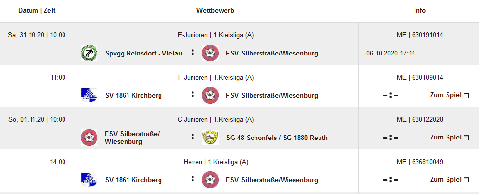The image size is (479, 194).
Task: Click the Datum | Zeit column header
Action: click(x=36, y=11)
